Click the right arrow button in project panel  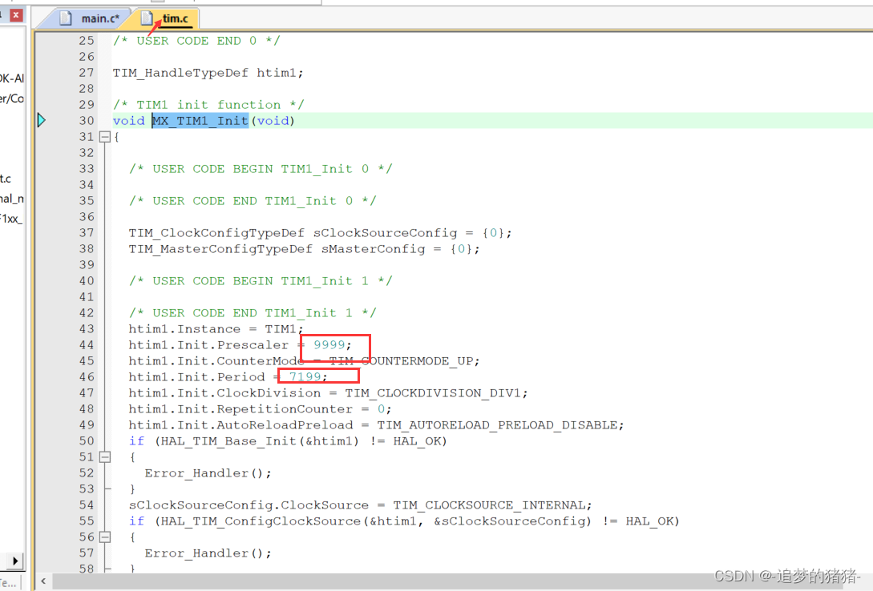[15, 561]
